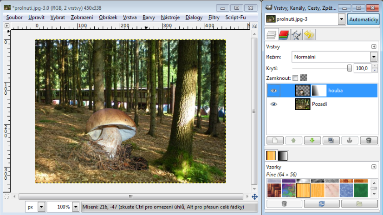Image resolution: width=383 pixels, height=215 pixels.
Task: Open the Vrstva menu
Action: pos(130,17)
